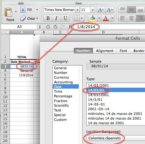Open the font size dropdown arrow
Screen dimensions: 145x144
click(93, 10)
